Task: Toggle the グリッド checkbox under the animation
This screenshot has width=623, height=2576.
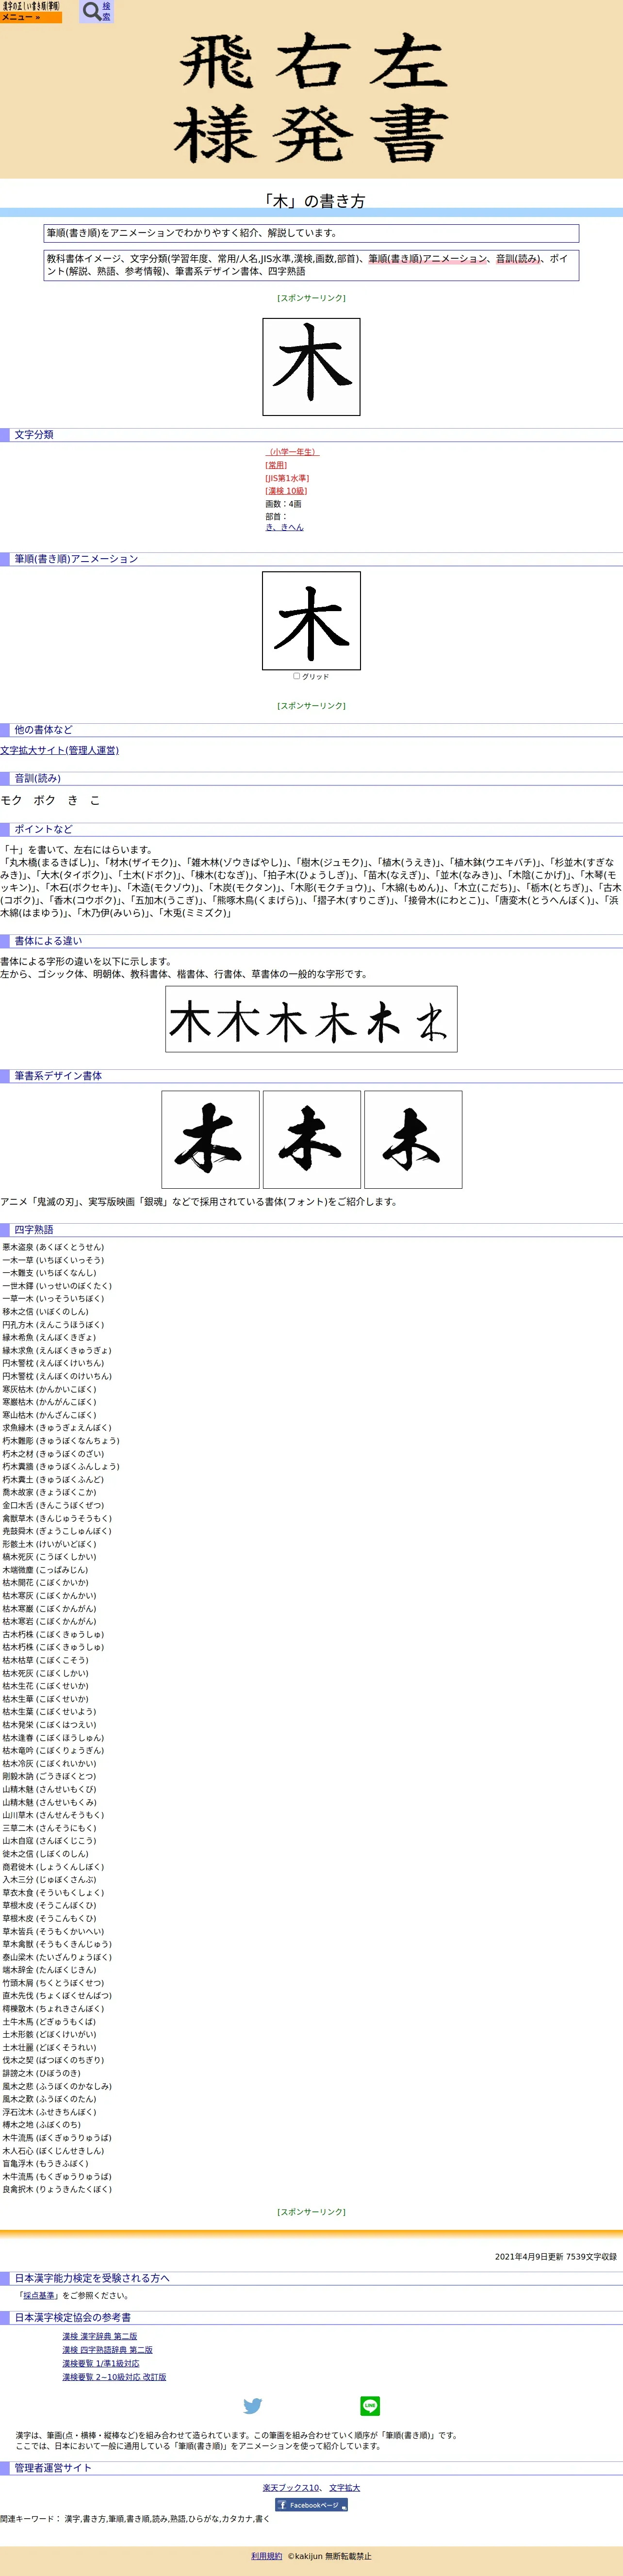Action: (x=296, y=676)
